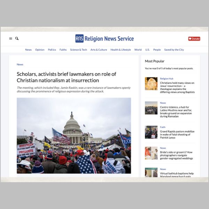Open the News navigation item
The image size is (209, 209).
pos(29,50)
